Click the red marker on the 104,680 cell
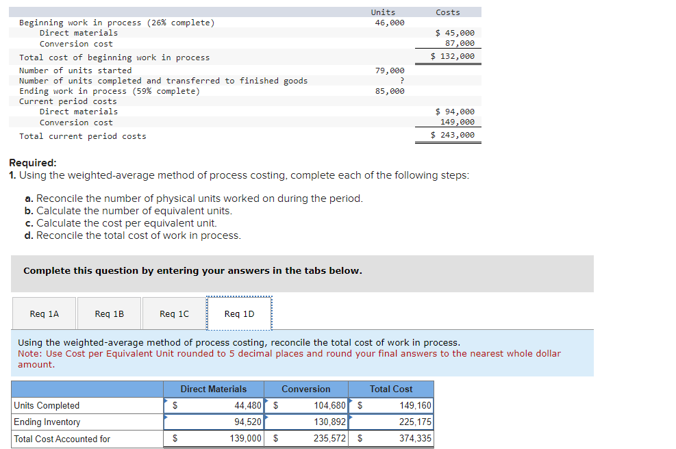Image resolution: width=676 pixels, height=449 pixels. tap(266, 400)
